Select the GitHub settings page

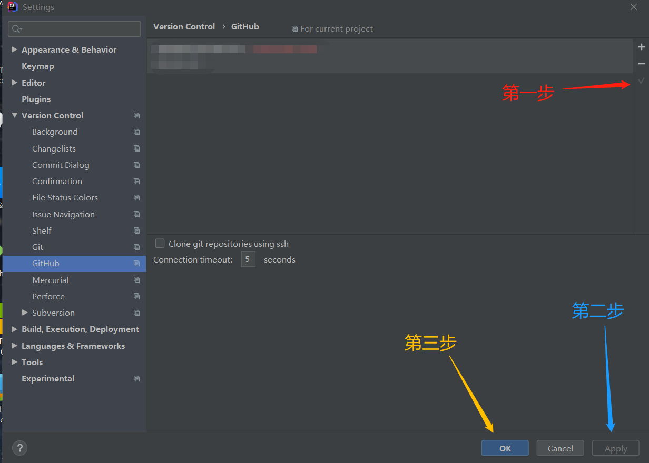(x=74, y=264)
